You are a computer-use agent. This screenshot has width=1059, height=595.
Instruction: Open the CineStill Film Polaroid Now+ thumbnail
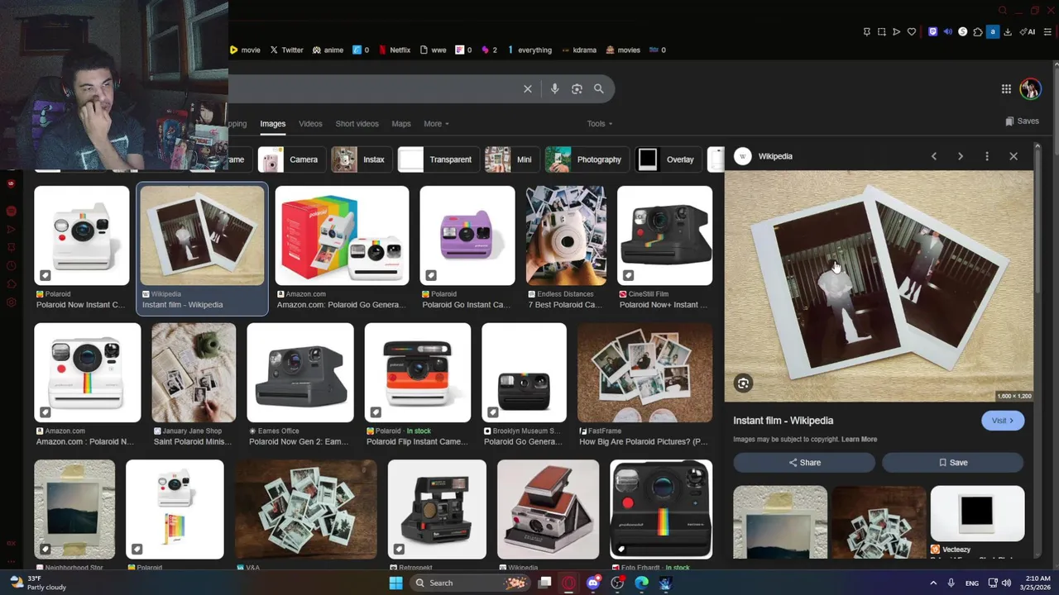[x=664, y=236]
